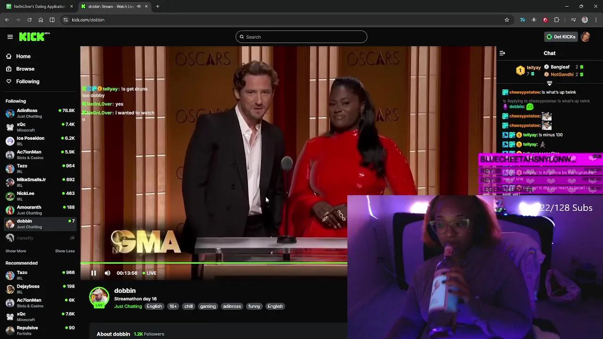Open Repulsive recommended channel
Screen dimensions: 603x339
[40, 331]
